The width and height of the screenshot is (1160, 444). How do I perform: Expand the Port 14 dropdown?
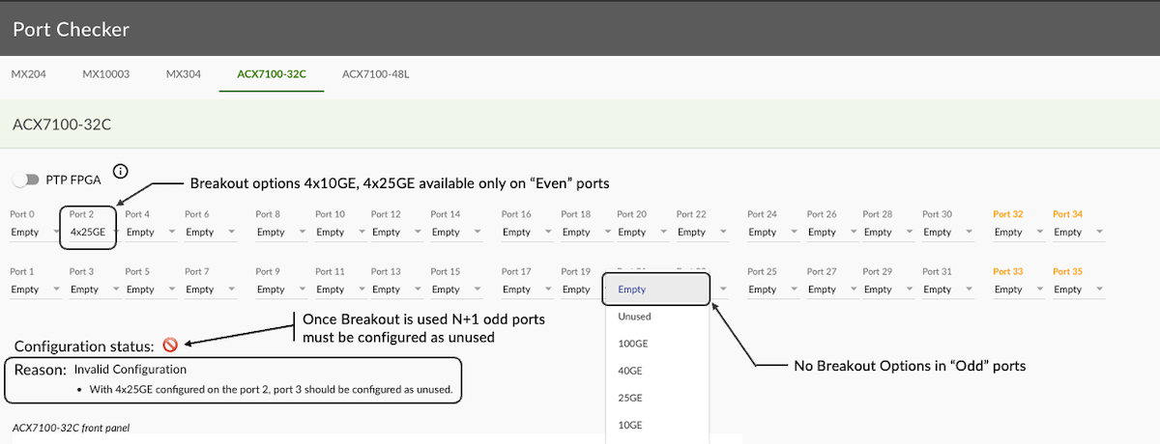(x=456, y=232)
